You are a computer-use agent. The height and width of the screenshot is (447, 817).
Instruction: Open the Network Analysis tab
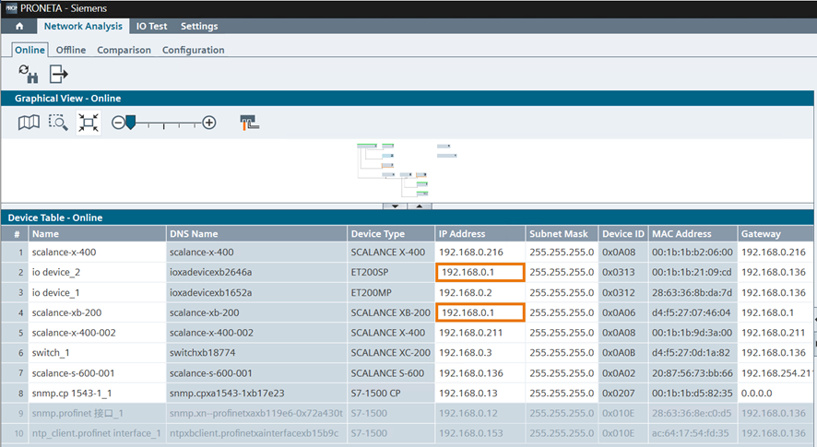point(83,26)
